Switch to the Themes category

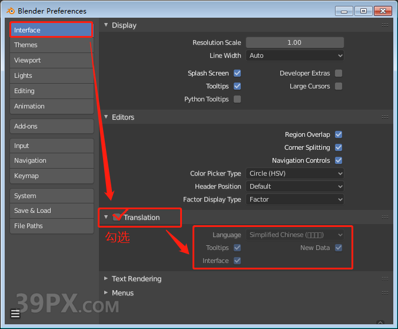[x=51, y=45]
